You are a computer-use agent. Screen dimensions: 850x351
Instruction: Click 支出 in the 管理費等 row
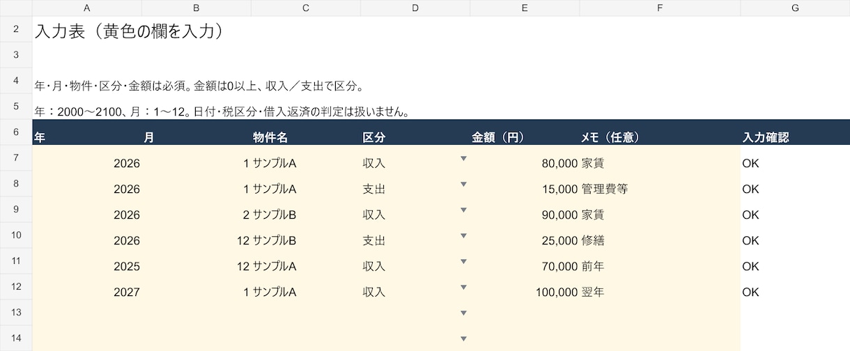click(x=374, y=189)
